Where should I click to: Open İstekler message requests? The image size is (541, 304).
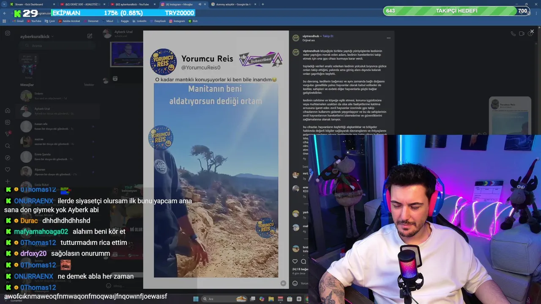tap(89, 85)
